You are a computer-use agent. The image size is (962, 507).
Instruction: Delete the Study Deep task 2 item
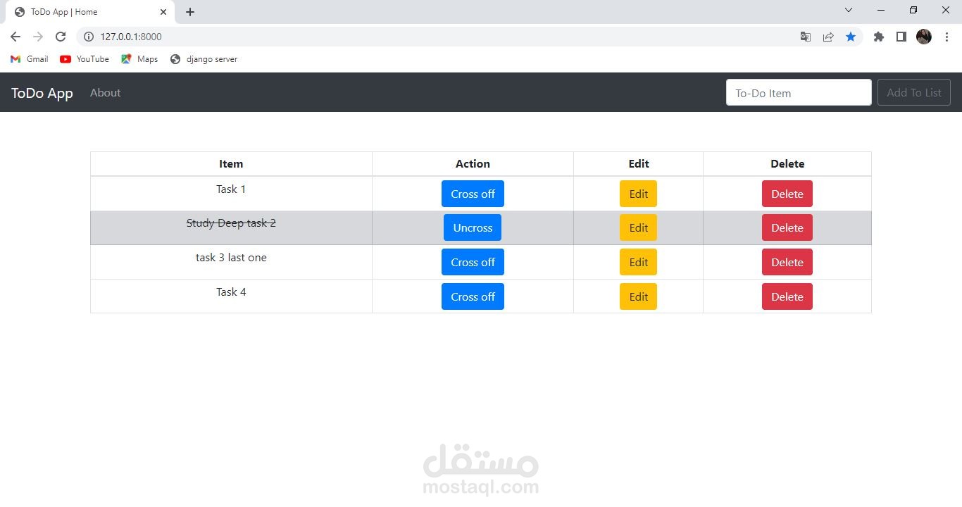click(x=787, y=227)
